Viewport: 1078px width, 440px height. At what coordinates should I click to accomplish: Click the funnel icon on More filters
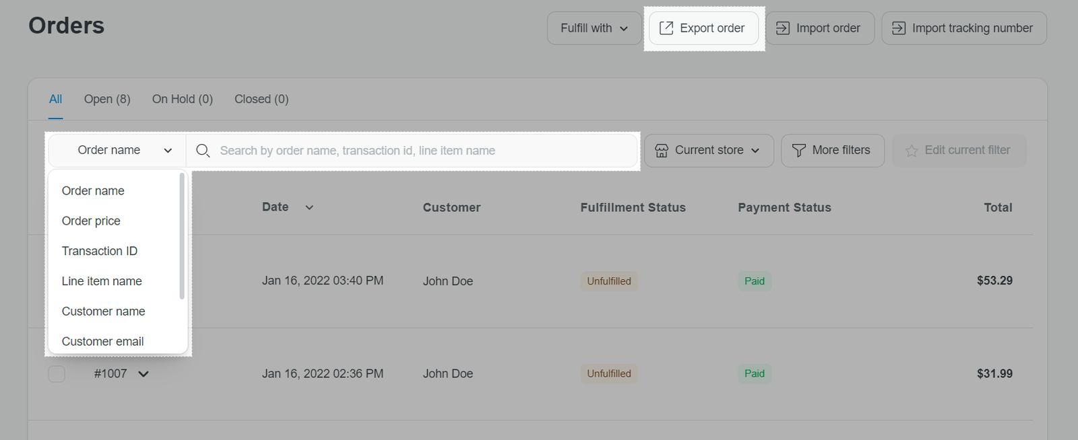[799, 151]
